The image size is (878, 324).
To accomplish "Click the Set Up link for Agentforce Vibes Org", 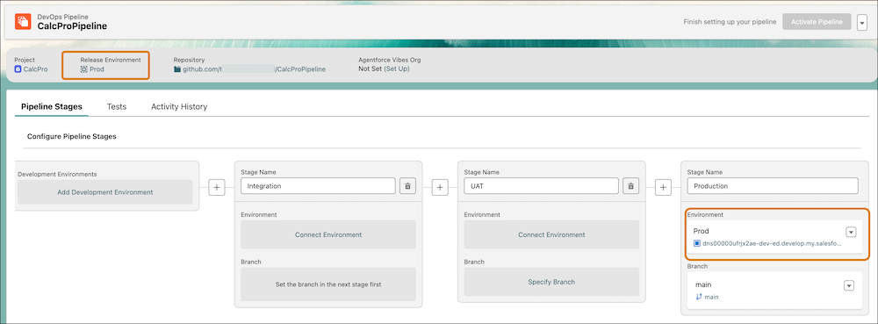I will pos(397,68).
